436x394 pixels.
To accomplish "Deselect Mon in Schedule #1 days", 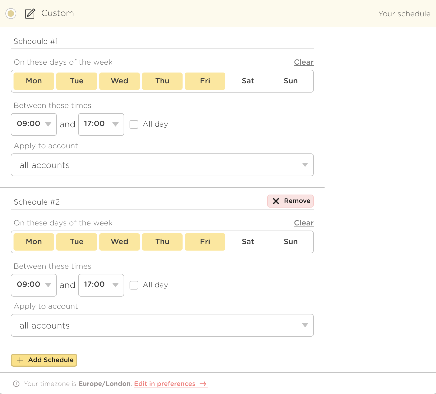I will coord(34,81).
